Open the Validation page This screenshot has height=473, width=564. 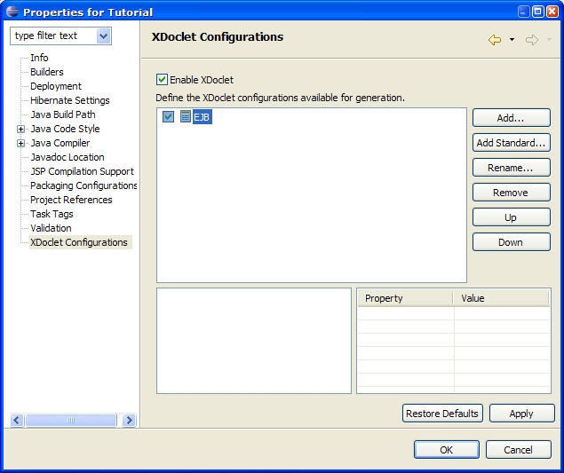(x=51, y=228)
